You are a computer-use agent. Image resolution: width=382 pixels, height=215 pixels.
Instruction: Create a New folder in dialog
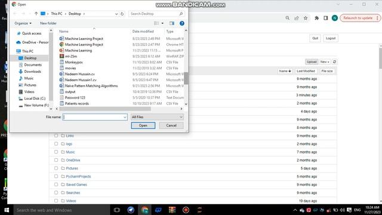pos(48,23)
